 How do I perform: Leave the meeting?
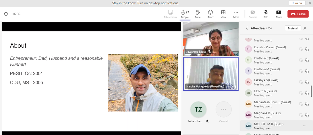pos(298,14)
